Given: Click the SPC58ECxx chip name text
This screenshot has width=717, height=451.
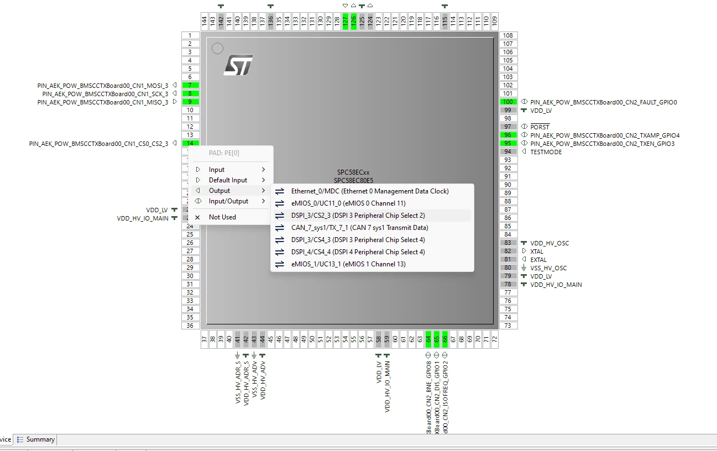Looking at the screenshot, I should 353,172.
